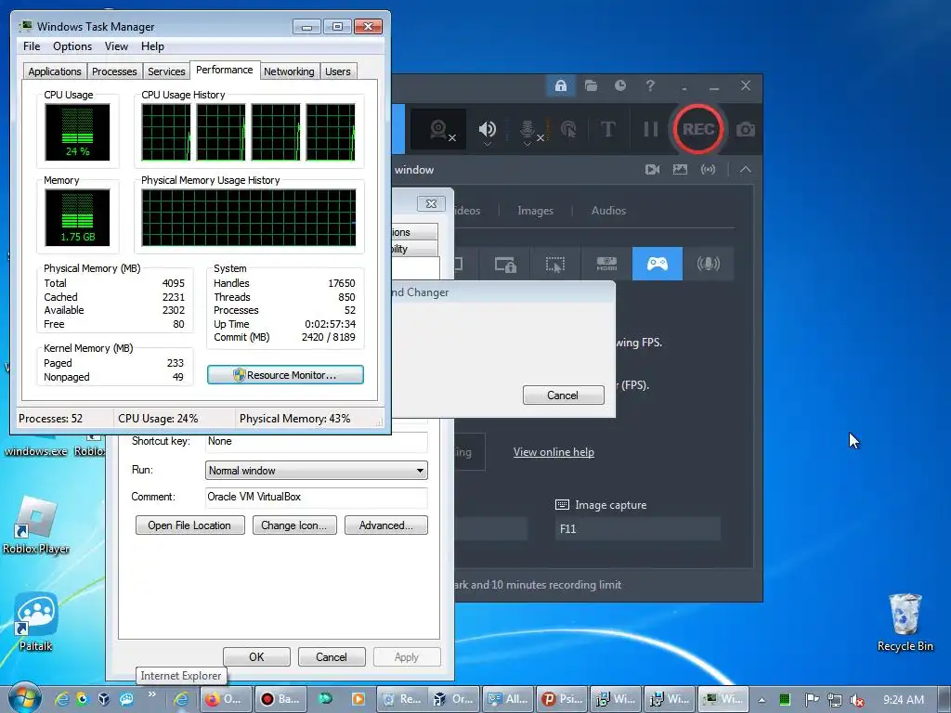Screen dimensions: 951x713
Task: Click the text overlay T icon in Bandicam
Action: coord(607,129)
